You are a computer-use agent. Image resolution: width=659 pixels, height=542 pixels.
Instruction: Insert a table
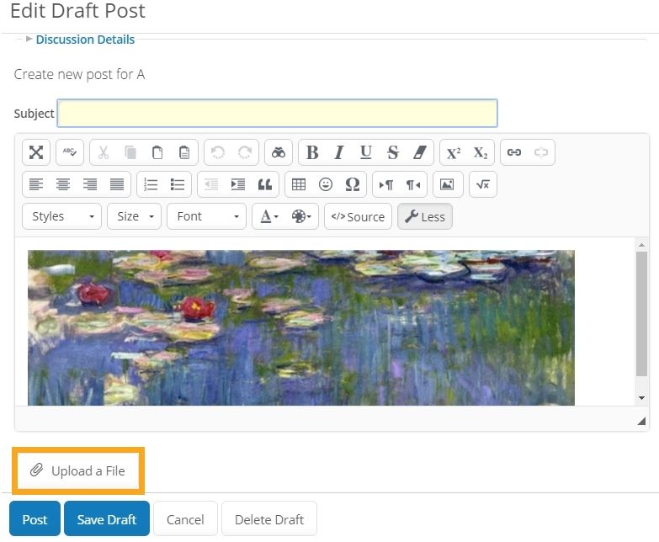(x=299, y=184)
